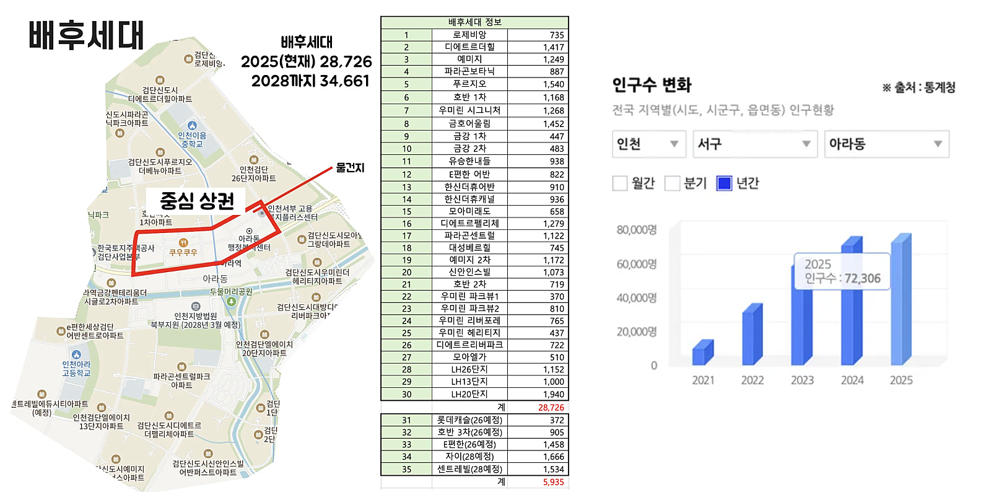Click the 아라역 station label on map
Image resolution: width=991 pixels, height=492 pixels.
click(x=232, y=263)
